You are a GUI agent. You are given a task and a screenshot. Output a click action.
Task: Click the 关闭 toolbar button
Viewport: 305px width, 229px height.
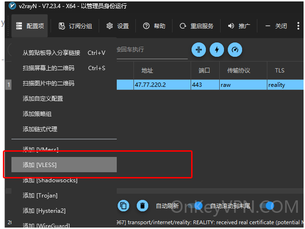coord(275,26)
